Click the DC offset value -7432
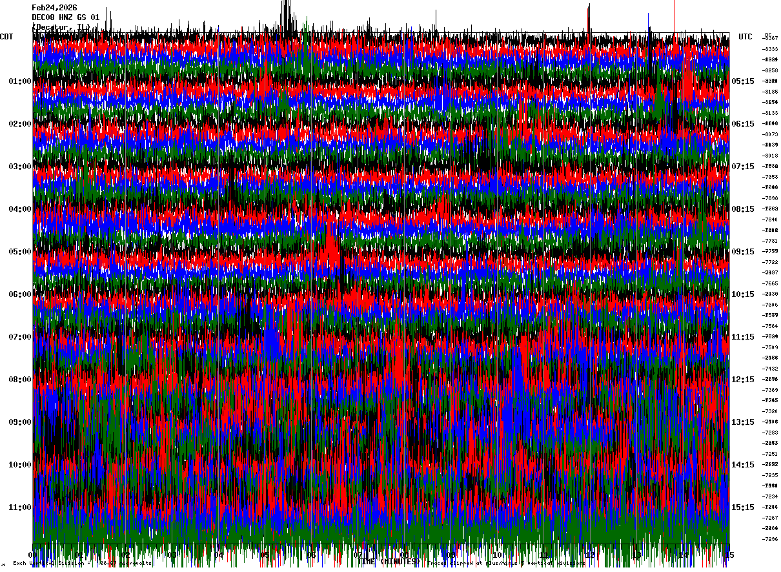Image resolution: width=781 pixels, height=572 pixels. coord(771,369)
